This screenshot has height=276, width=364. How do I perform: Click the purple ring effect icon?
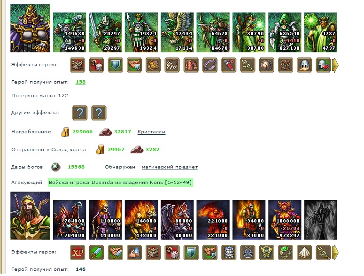pos(210,65)
